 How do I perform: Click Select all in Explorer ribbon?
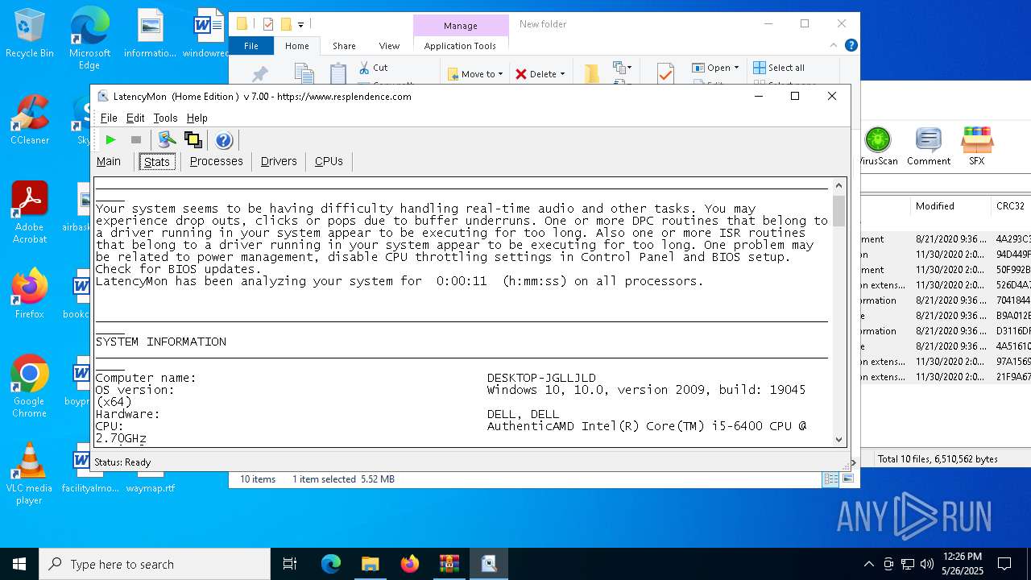(x=779, y=68)
